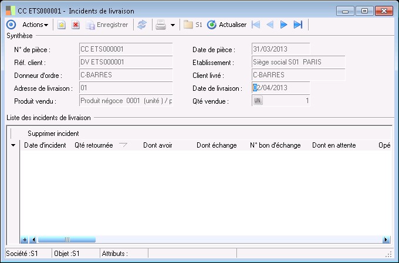Click the sync arrows icon
The image size is (399, 263).
[142, 25]
